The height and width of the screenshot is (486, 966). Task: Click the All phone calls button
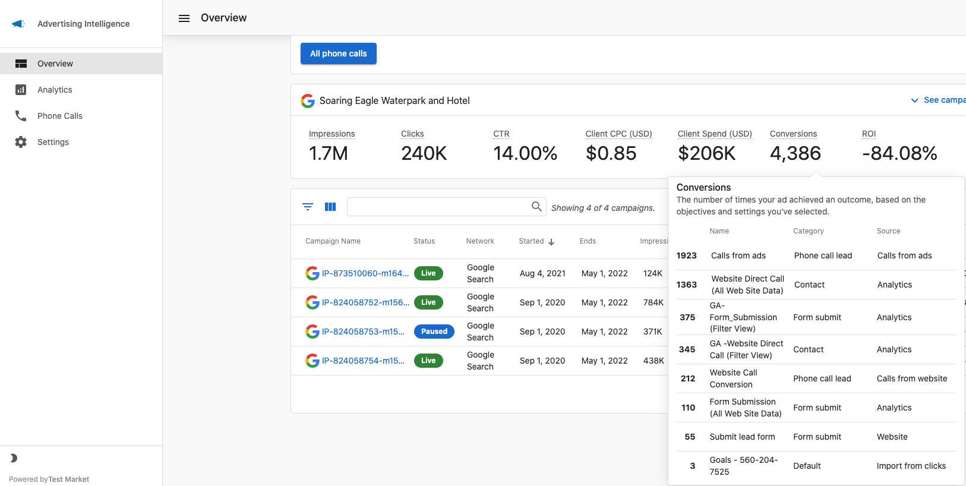339,53
